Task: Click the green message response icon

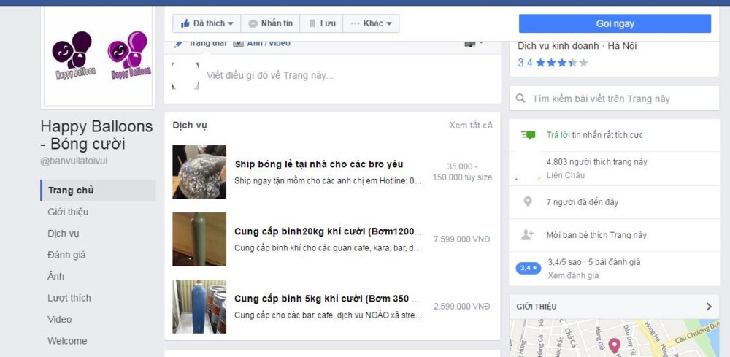Action: click(529, 135)
